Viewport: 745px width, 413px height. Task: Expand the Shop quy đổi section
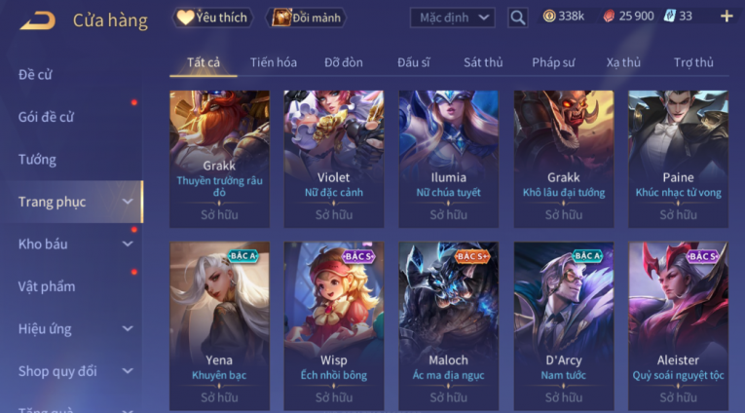128,371
